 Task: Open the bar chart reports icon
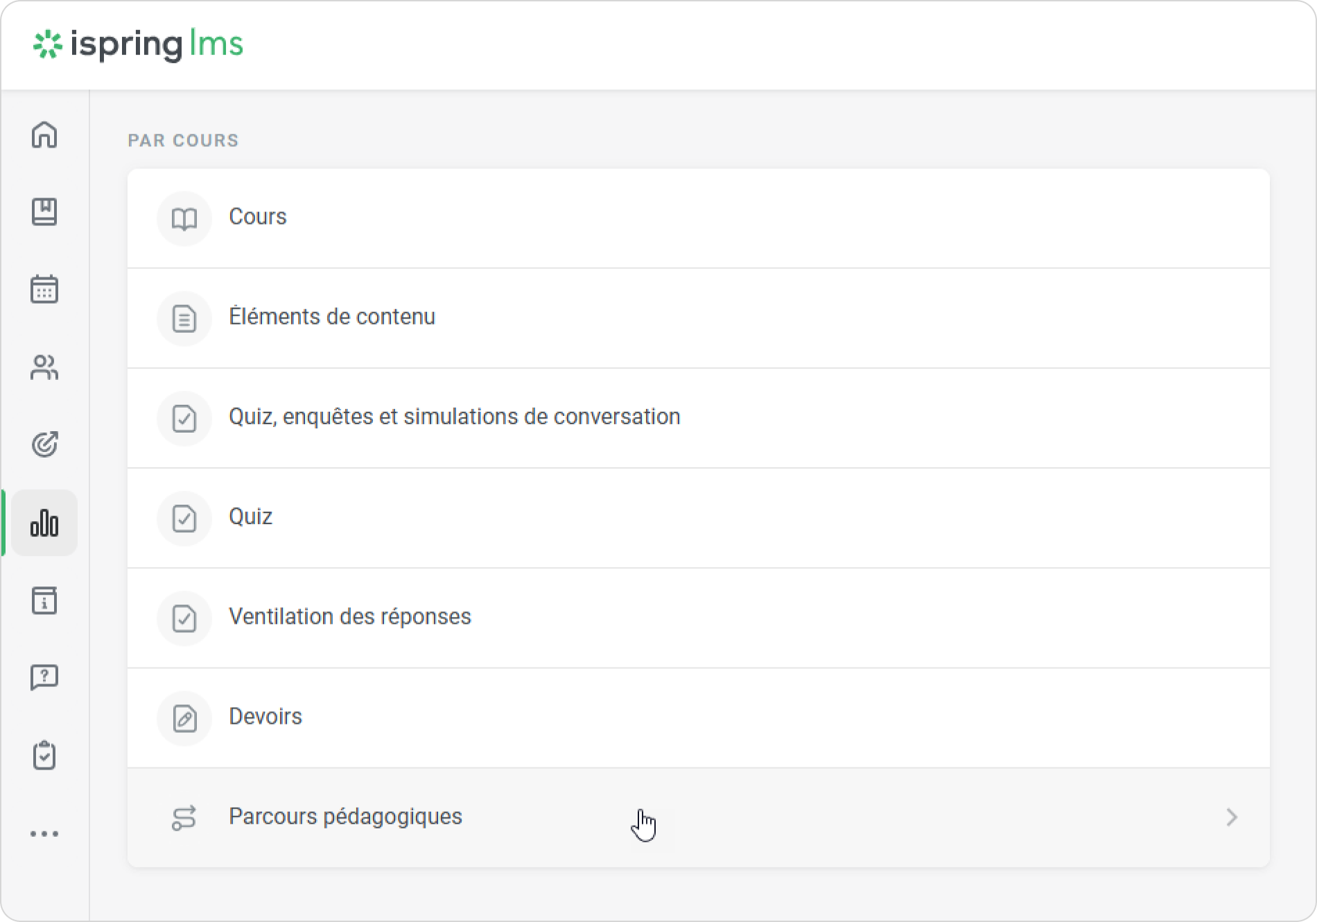tap(44, 523)
